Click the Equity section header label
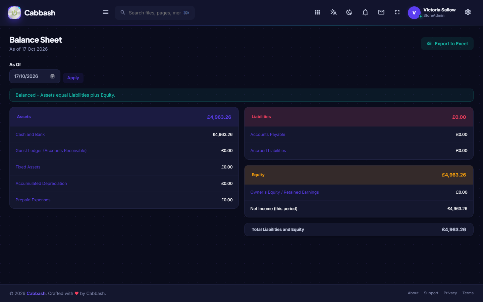 (x=258, y=175)
